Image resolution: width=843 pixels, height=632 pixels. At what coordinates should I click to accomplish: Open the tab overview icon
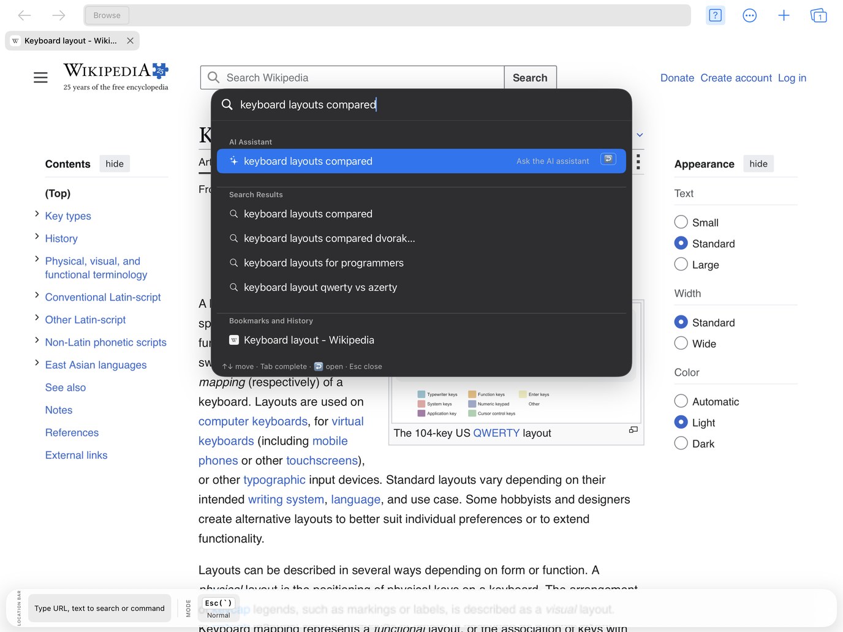click(818, 15)
